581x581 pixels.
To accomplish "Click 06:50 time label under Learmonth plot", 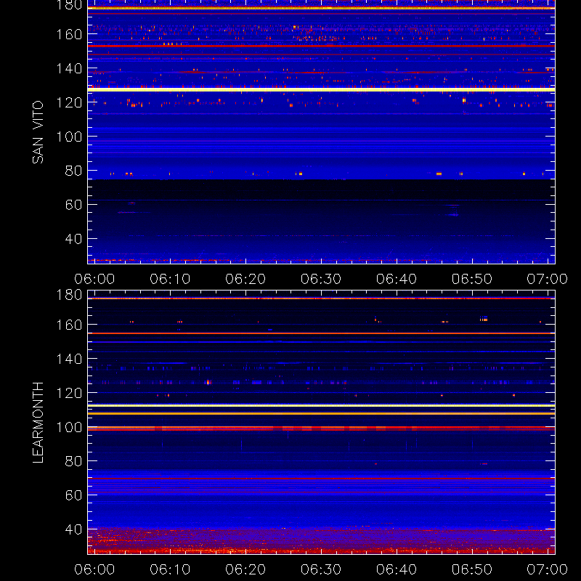I will coord(471,569).
